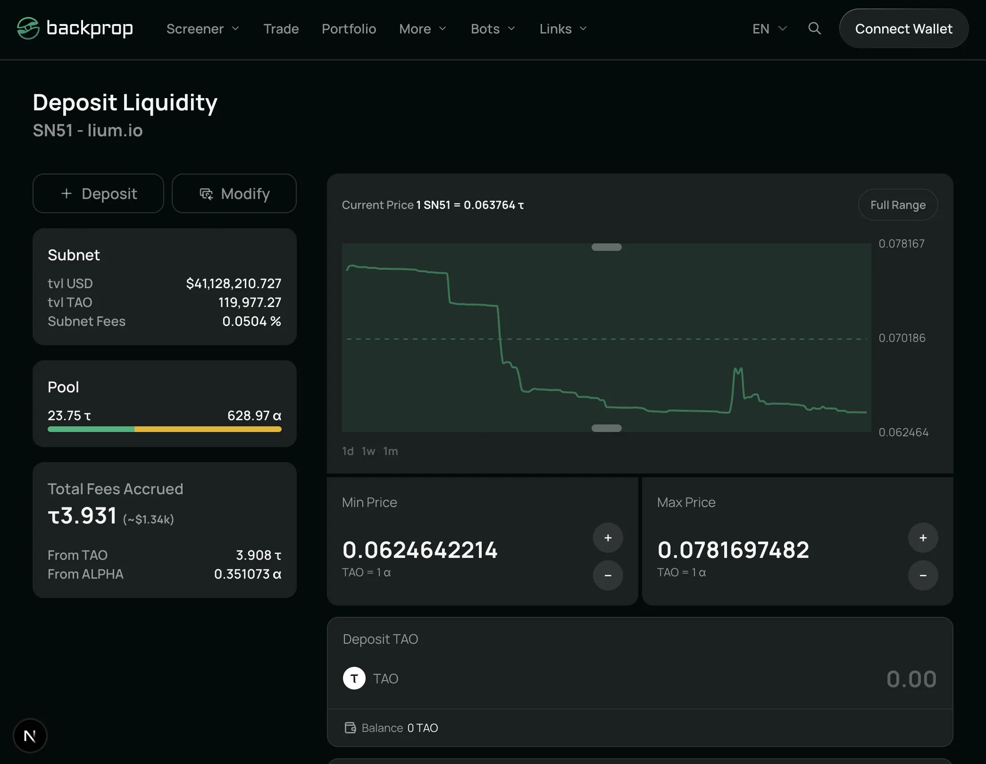This screenshot has width=986, height=764.
Task: Click the Full Range button
Action: (898, 205)
